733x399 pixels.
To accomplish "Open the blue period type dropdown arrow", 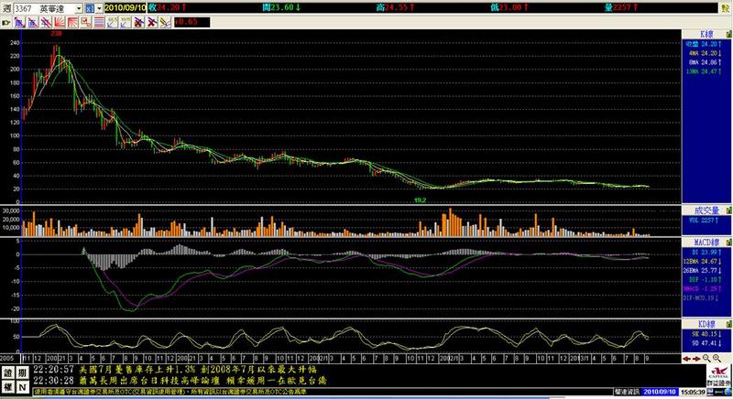I will click(99, 8).
